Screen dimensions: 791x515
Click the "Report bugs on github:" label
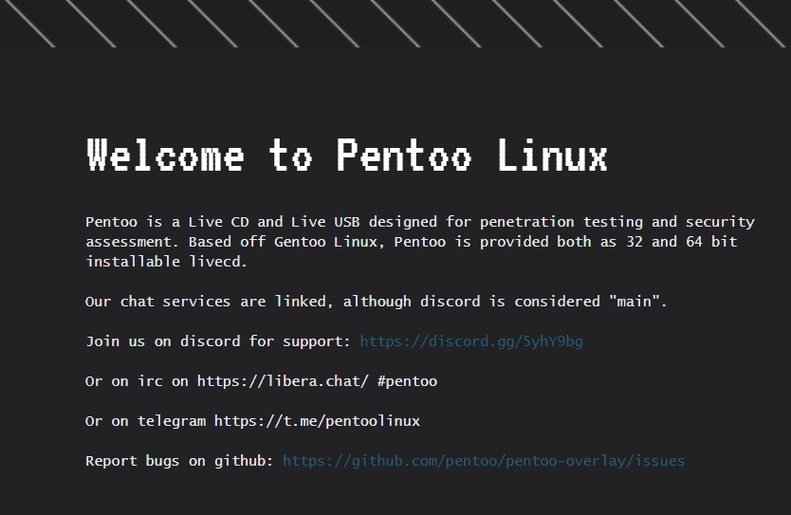point(179,461)
